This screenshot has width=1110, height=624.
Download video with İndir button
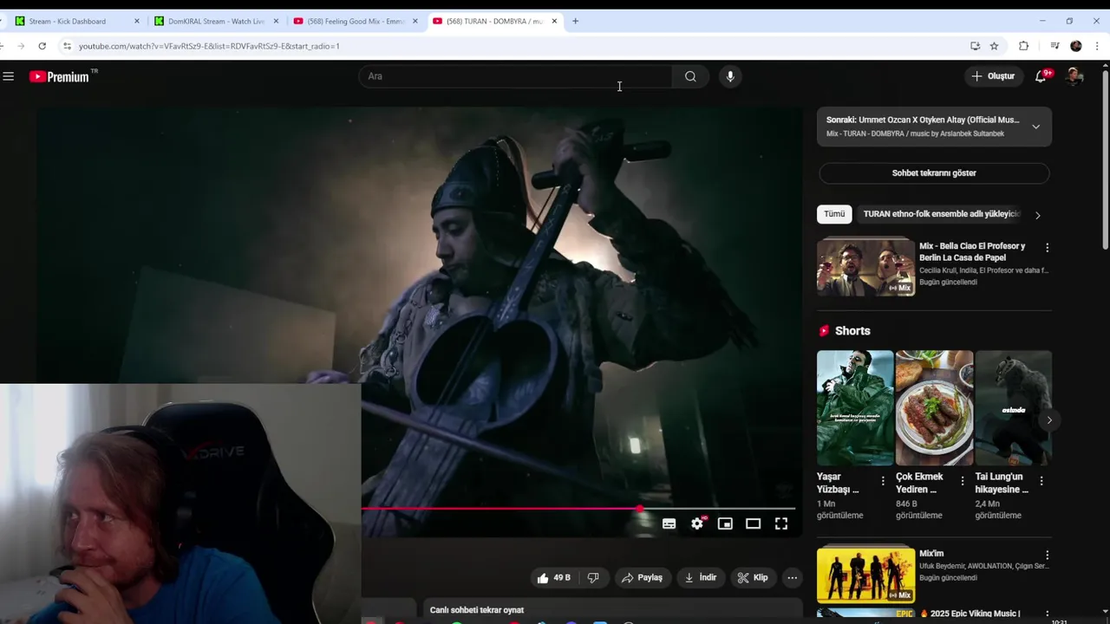point(701,578)
